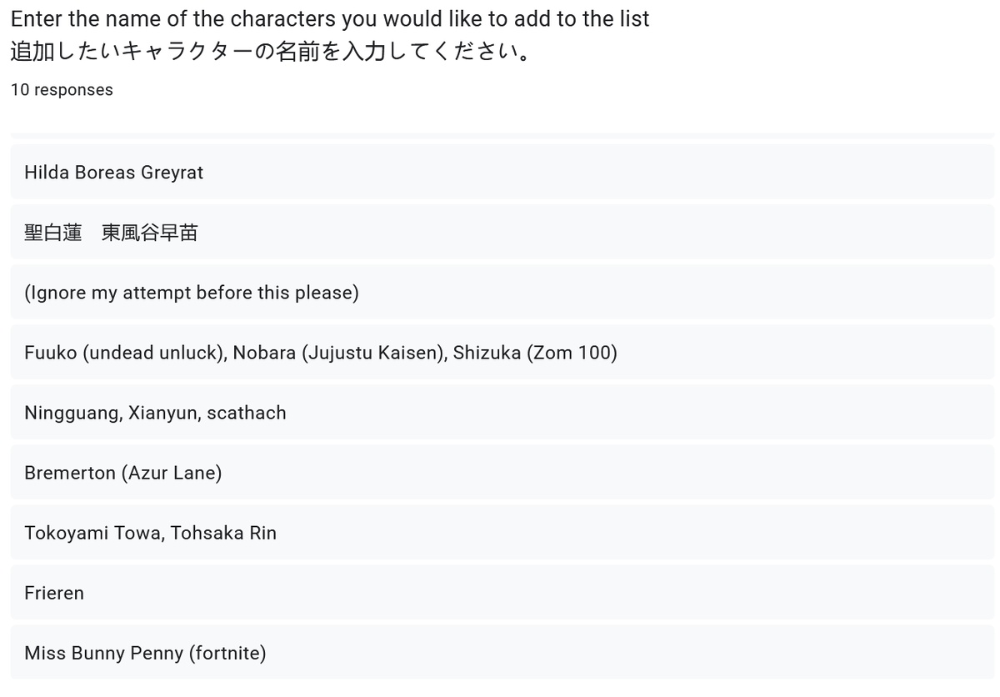Click the name 東風谷早苗 in responses
The image size is (1000, 697).
(x=150, y=233)
